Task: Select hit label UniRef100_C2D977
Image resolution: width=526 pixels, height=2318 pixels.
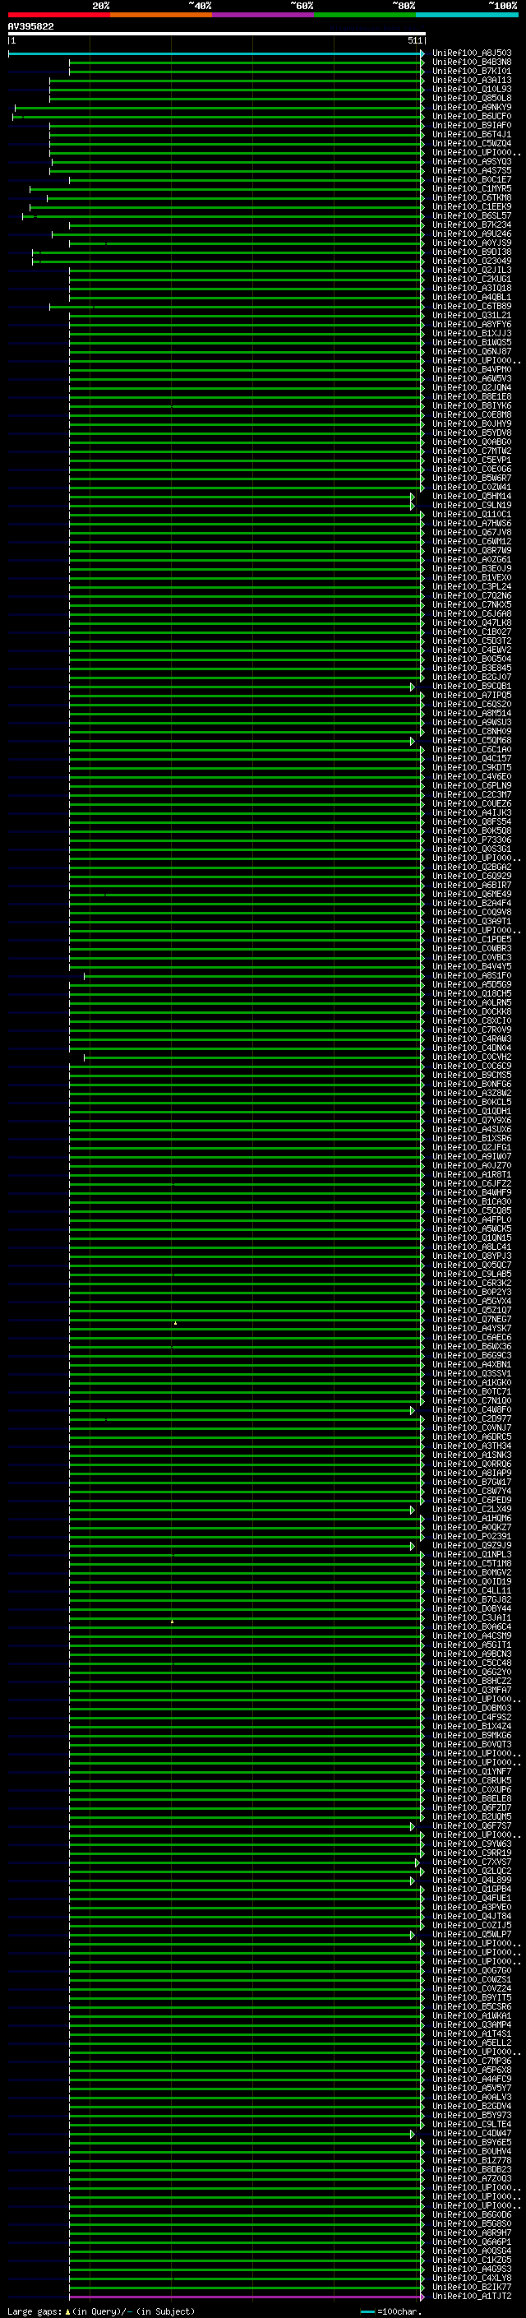Action: (472, 1419)
